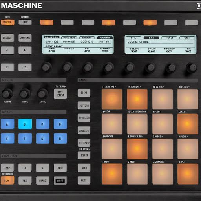
Task: Switch to the Master display tab
Action: (x=69, y=38)
